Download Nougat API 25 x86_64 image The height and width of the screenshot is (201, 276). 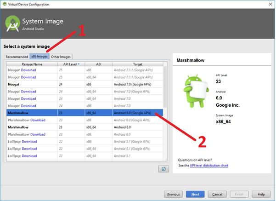pyautogui.click(x=28, y=77)
